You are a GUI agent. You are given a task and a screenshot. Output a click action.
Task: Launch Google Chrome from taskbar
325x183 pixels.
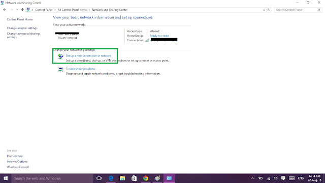[x=146, y=178]
